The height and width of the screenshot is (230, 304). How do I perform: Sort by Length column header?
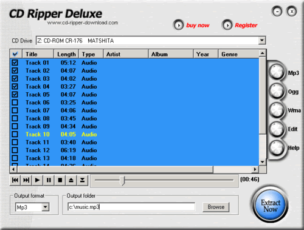click(66, 54)
